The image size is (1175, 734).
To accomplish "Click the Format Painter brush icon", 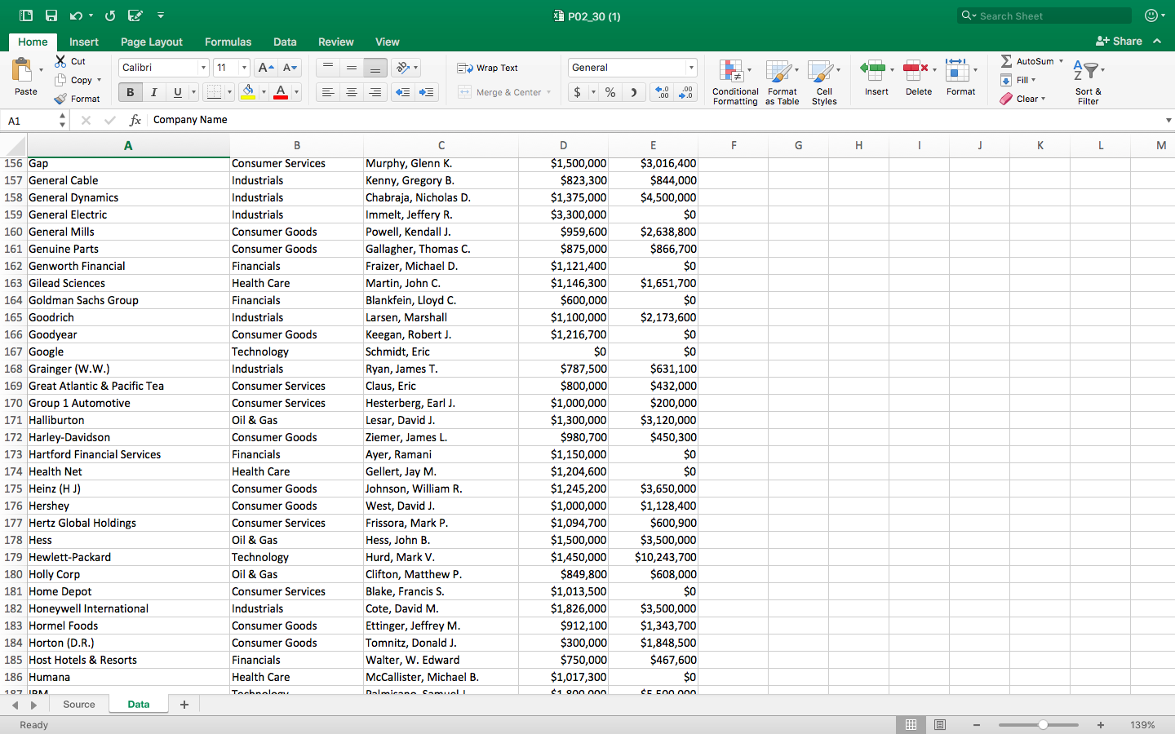I will point(60,99).
